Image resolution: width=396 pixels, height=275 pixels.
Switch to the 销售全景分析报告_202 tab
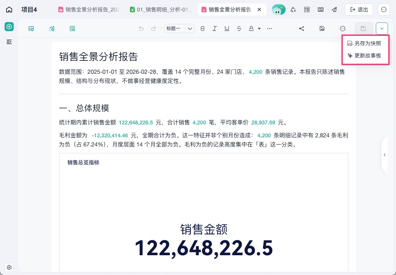click(x=89, y=10)
